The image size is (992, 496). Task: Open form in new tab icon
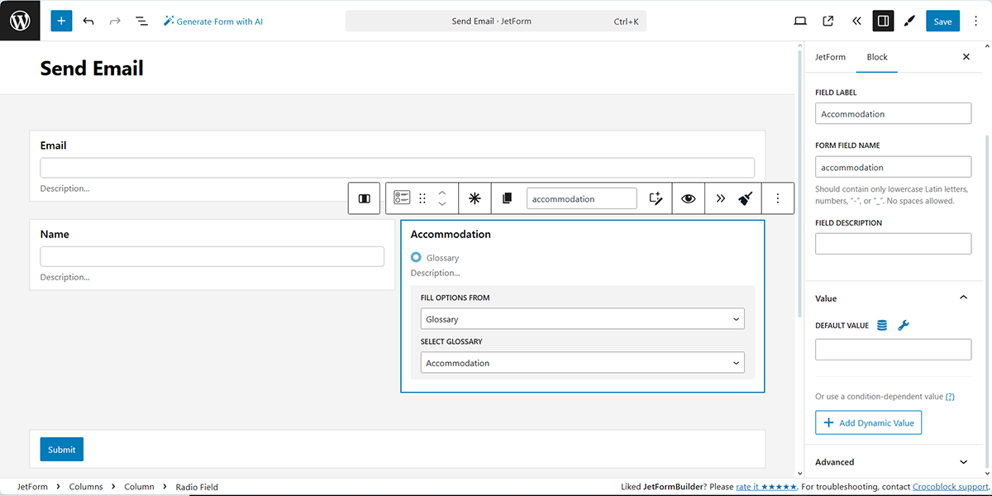click(828, 21)
